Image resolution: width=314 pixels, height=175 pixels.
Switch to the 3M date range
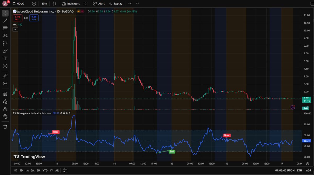click(x=32, y=170)
